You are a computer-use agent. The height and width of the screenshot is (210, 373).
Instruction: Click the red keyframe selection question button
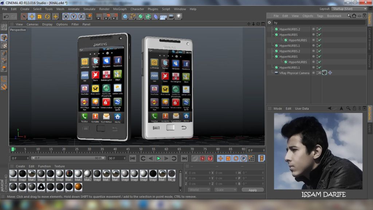(210, 158)
